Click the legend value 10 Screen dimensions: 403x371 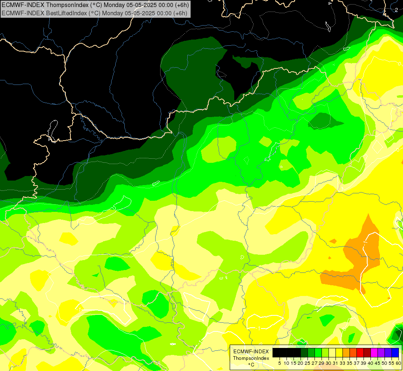click(287, 363)
